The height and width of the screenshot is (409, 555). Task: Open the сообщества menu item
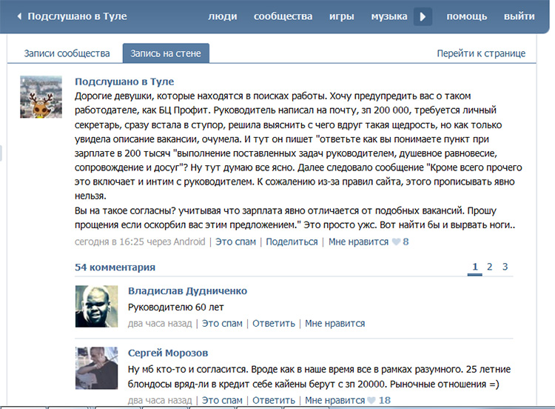click(283, 16)
